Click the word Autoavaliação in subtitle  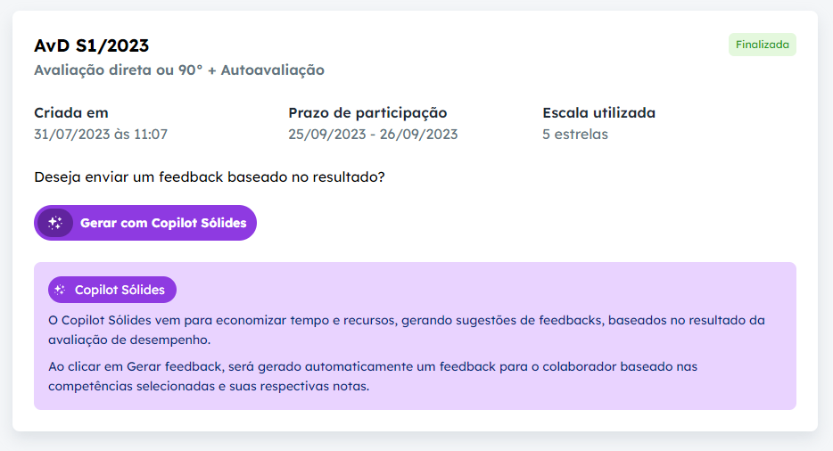coord(273,70)
